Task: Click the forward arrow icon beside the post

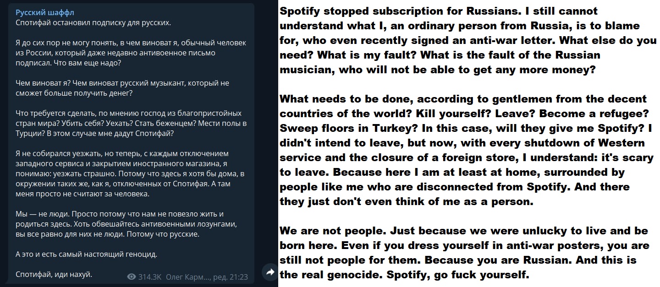Action: click(270, 272)
